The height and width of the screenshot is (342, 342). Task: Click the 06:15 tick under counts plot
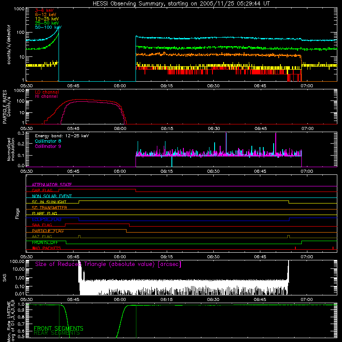[167, 86]
